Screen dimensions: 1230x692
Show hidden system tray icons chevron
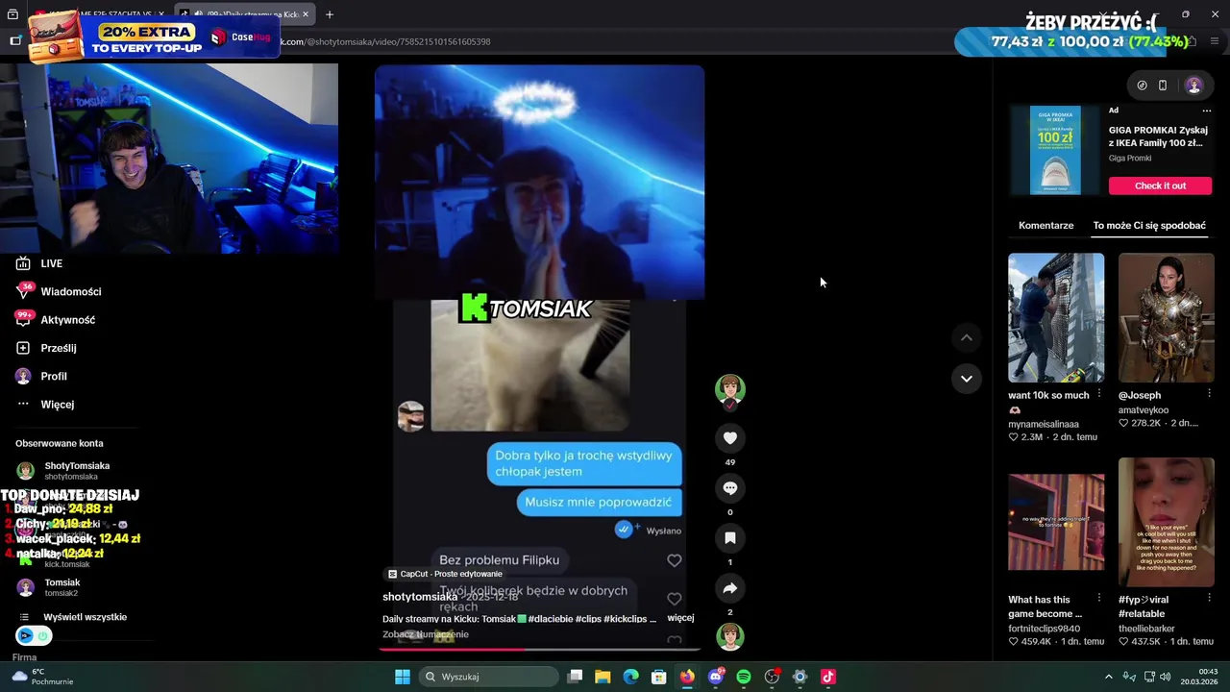point(1108,677)
